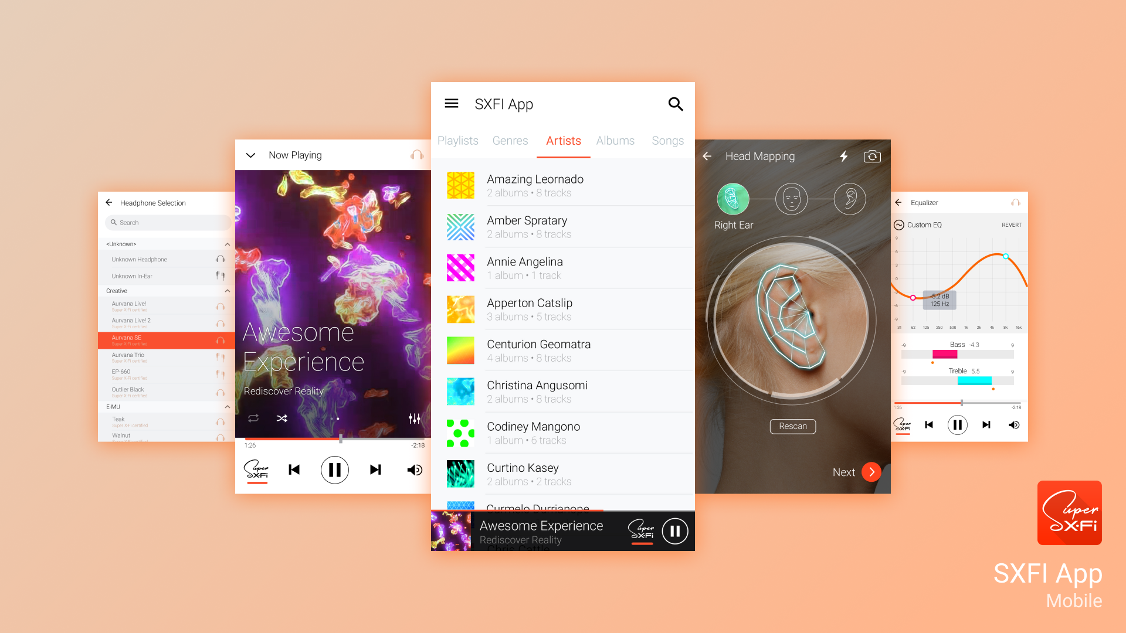Click the Next button in Head Mapping
Viewport: 1126px width, 633px height.
coord(869,471)
